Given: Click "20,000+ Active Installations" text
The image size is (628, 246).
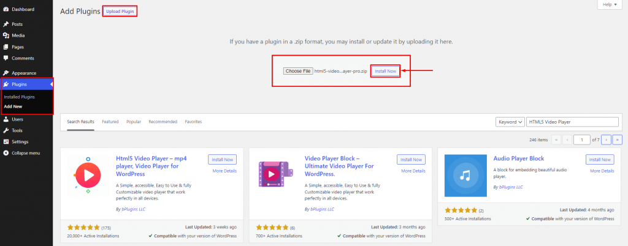Looking at the screenshot, I should point(93,236).
